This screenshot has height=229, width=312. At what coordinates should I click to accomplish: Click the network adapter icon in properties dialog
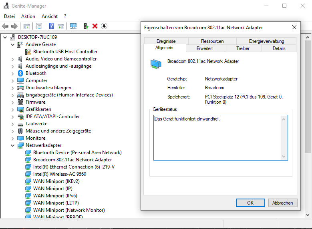(x=156, y=64)
